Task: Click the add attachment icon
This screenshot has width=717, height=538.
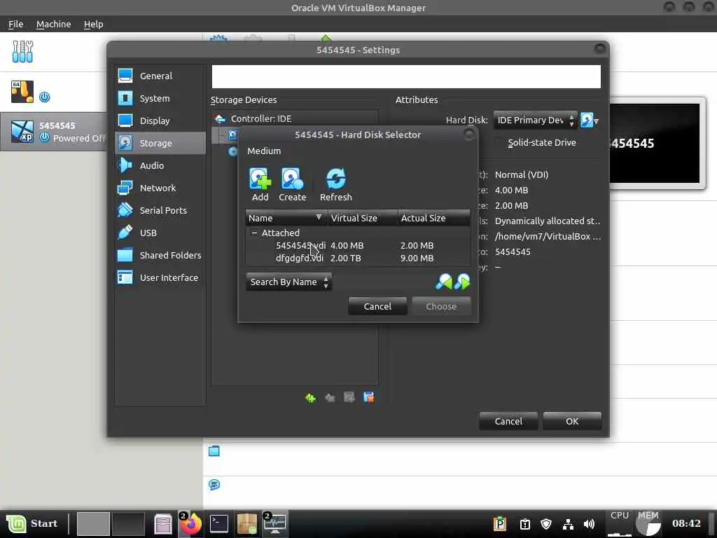Action: [x=349, y=398]
